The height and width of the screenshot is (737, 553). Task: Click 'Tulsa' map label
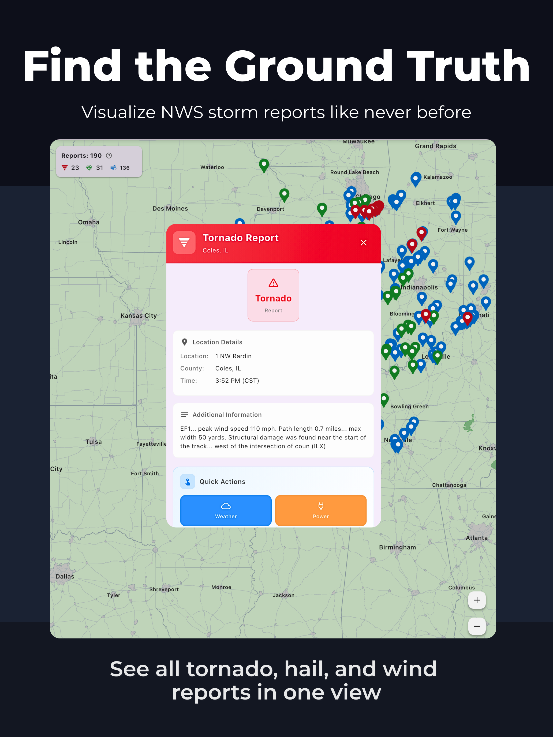pyautogui.click(x=94, y=442)
